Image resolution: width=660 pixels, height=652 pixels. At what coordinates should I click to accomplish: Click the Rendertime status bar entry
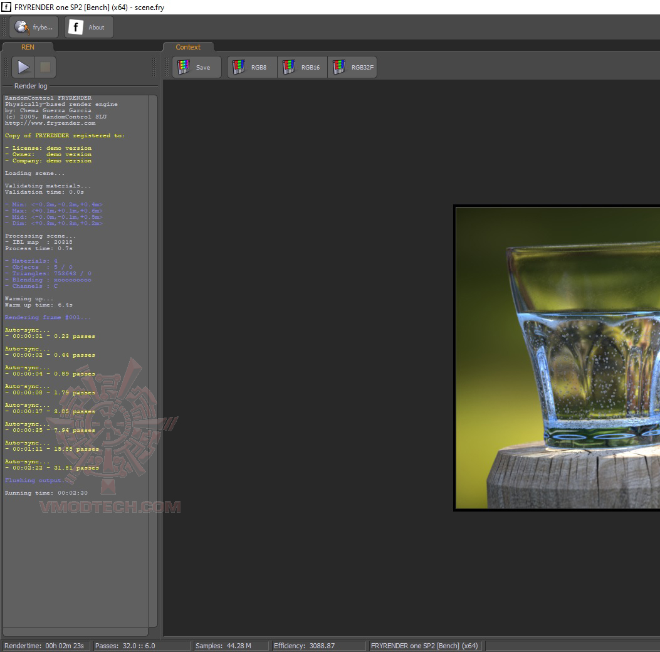click(45, 646)
